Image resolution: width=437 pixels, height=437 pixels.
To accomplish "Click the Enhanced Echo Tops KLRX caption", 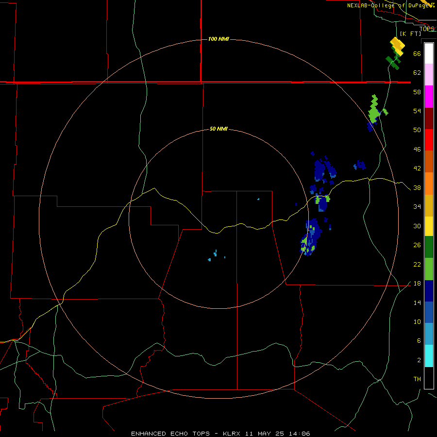I will (220, 434).
